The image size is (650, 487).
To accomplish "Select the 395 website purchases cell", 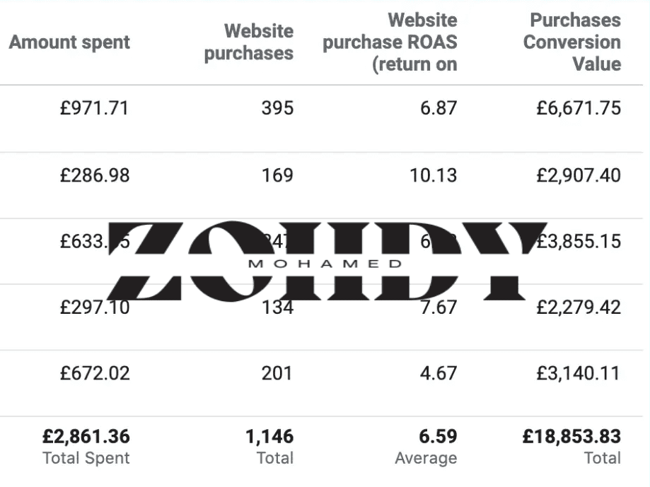I will [x=277, y=109].
